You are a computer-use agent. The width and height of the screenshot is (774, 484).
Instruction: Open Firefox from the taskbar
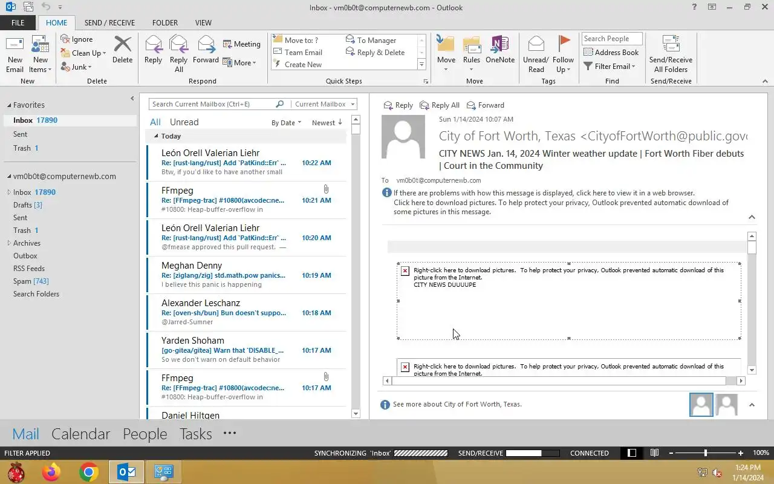(x=51, y=472)
